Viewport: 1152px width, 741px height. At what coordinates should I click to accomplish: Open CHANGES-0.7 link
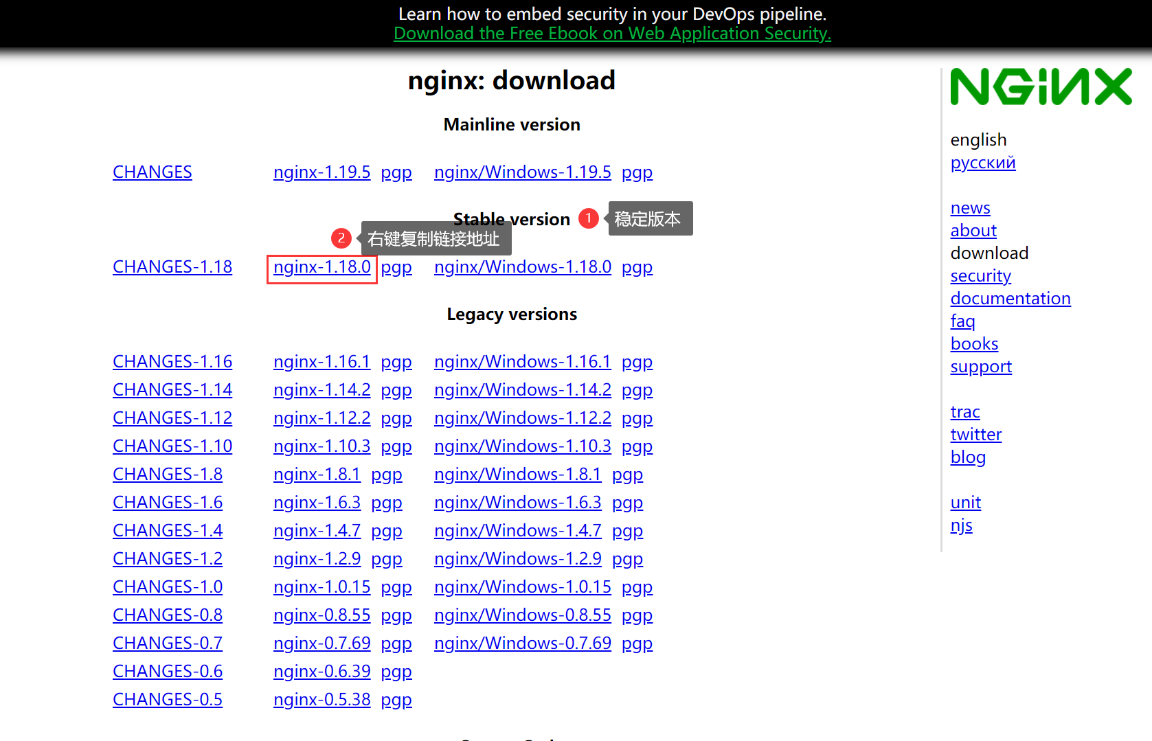point(168,643)
